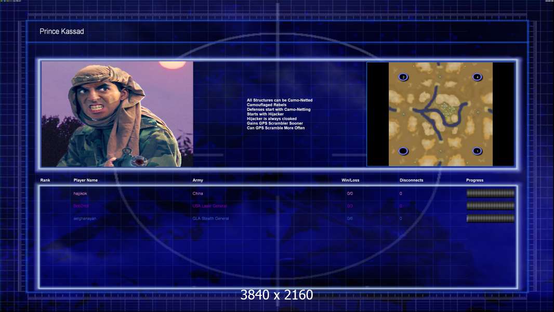This screenshot has height=312, width=554.
Task: Click the GLA Stealth General army cell
Action: [x=210, y=218]
